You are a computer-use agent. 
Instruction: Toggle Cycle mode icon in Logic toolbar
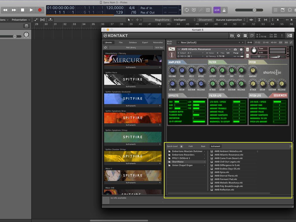(187, 10)
